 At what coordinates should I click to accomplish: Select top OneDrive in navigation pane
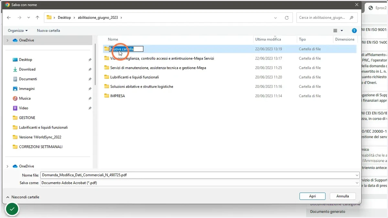point(27,40)
